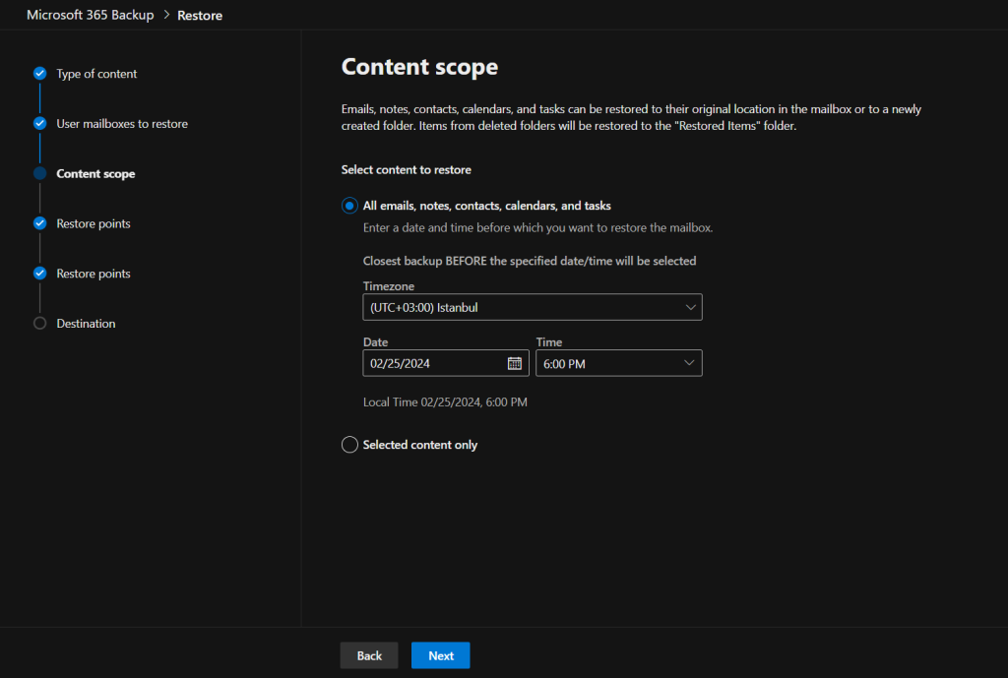The width and height of the screenshot is (1008, 678).
Task: Proceed with the Next button
Action: [440, 655]
